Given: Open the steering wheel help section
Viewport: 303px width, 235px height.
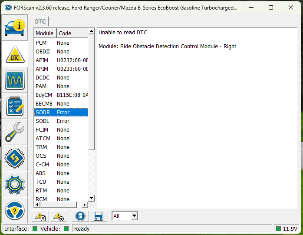Looking at the screenshot, I should 15,210.
